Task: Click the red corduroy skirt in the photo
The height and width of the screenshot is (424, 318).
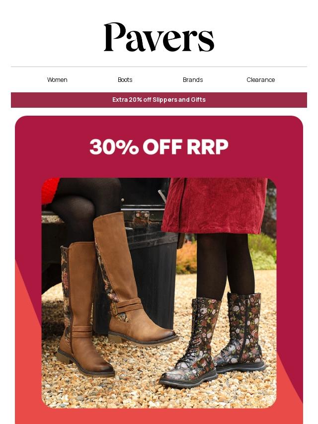Action: (x=214, y=206)
